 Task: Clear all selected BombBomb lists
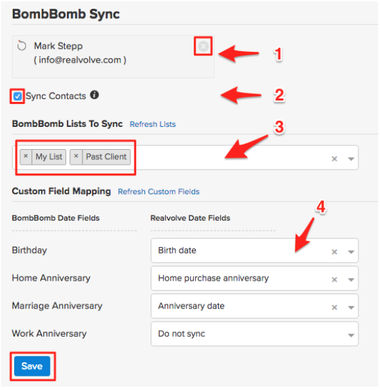(334, 159)
